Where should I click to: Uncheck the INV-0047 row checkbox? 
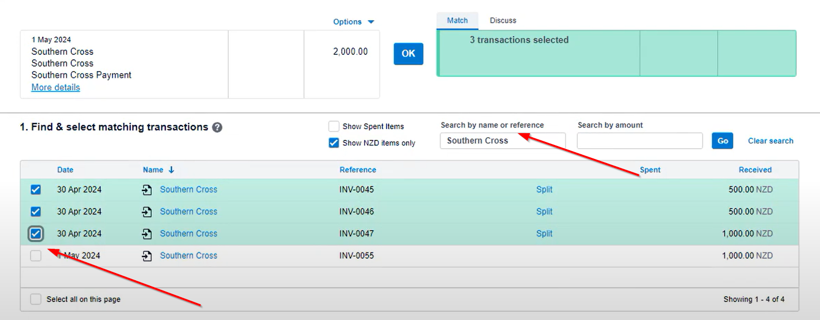(x=36, y=234)
